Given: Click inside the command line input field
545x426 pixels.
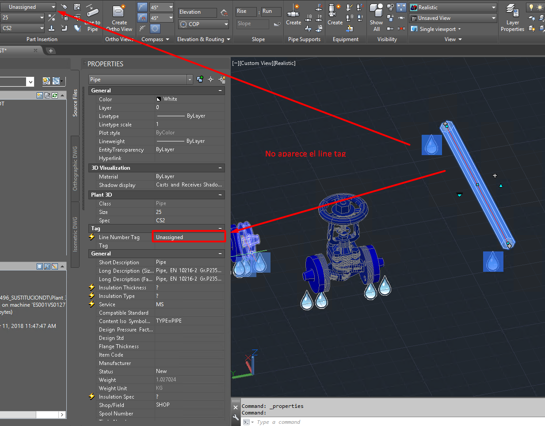Looking at the screenshot, I should point(309,422).
